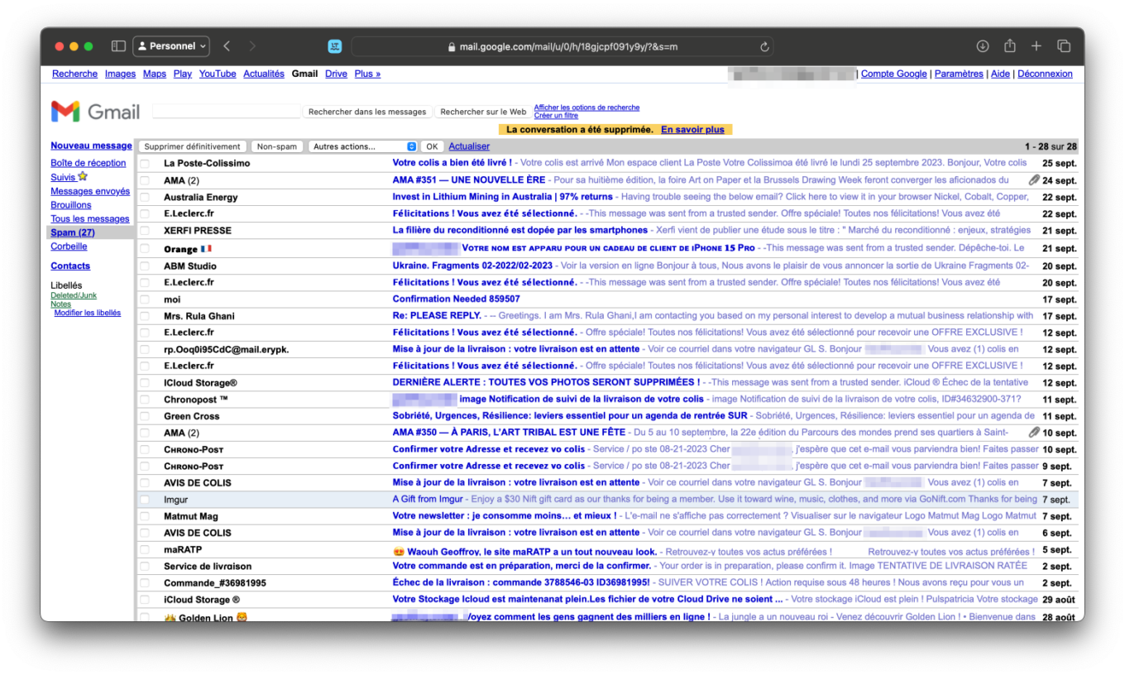Click 'Supprimer définitivement' button
The height and width of the screenshot is (675, 1125).
click(193, 146)
